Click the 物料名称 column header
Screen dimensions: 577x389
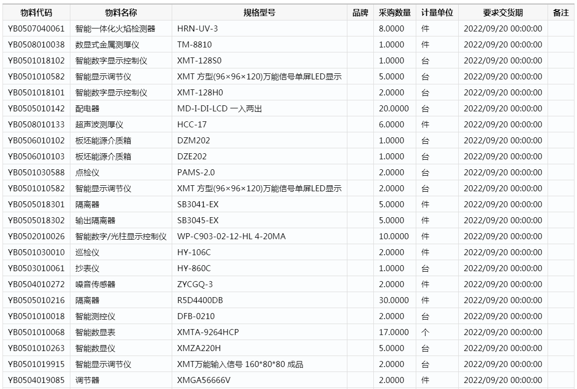[121, 13]
